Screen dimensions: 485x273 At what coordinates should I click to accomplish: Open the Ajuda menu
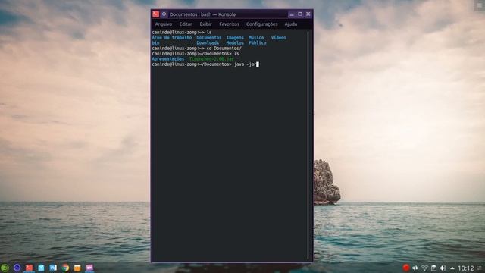(x=291, y=24)
